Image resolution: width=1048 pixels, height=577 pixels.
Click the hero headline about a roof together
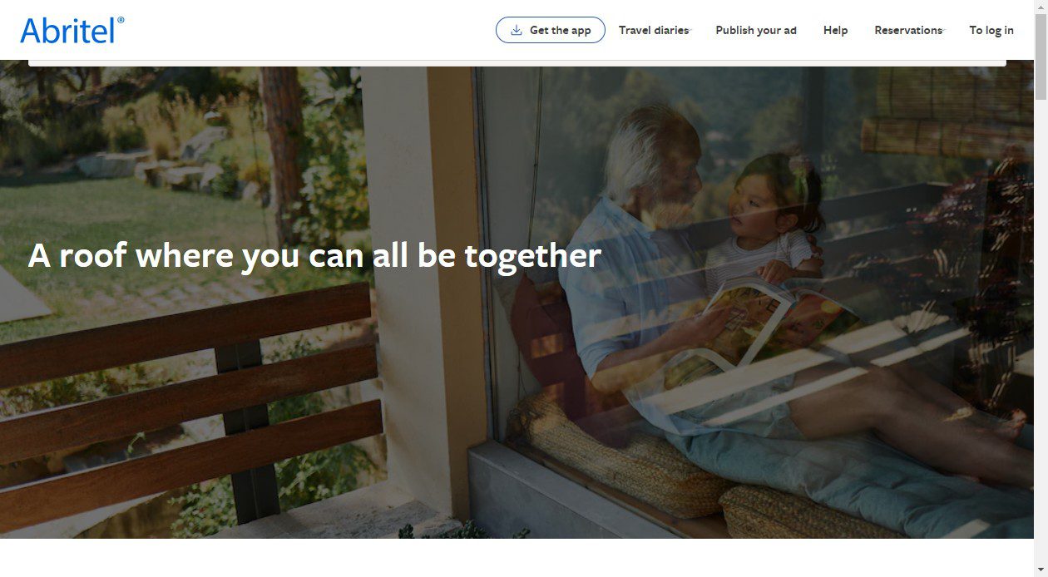click(x=314, y=255)
